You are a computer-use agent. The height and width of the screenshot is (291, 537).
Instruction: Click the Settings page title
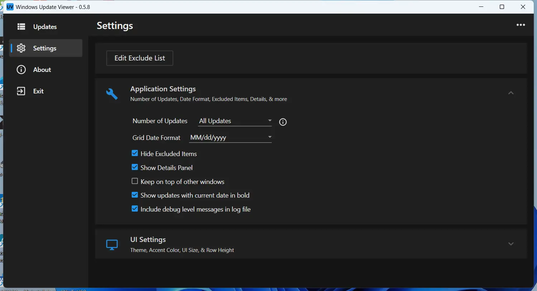[x=115, y=26]
